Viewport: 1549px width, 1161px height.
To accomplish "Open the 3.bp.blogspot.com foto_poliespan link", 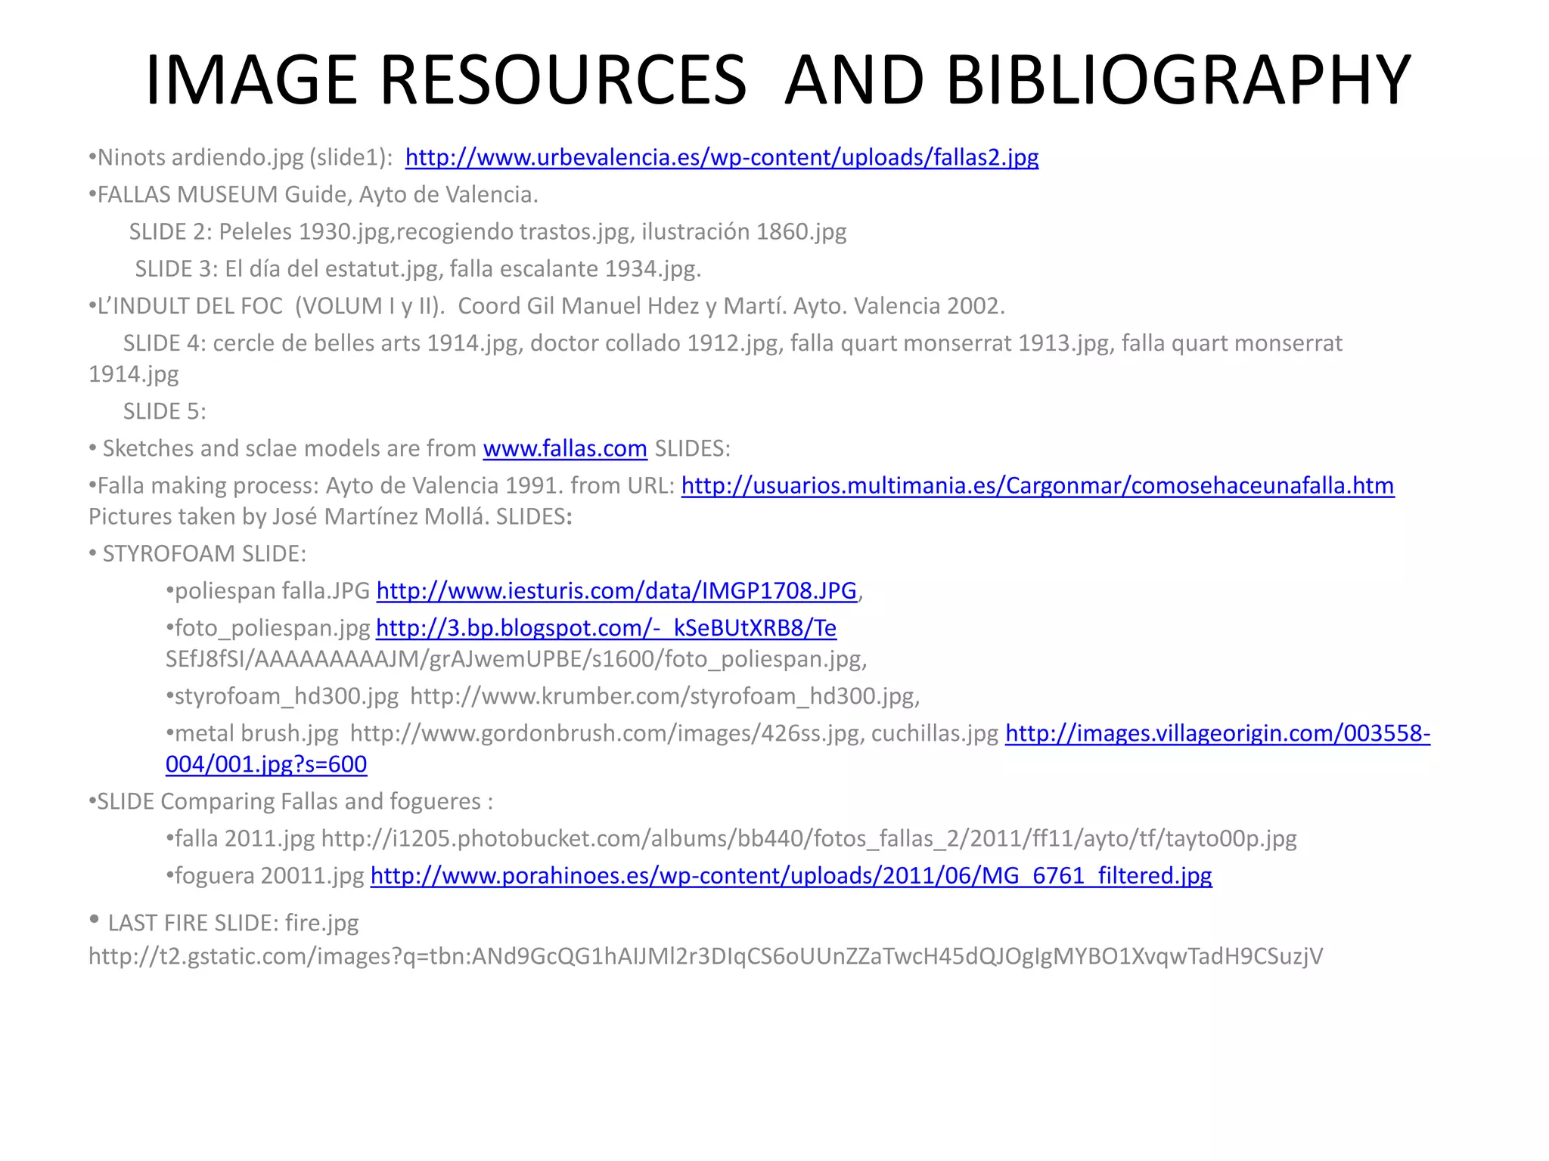I will click(606, 627).
